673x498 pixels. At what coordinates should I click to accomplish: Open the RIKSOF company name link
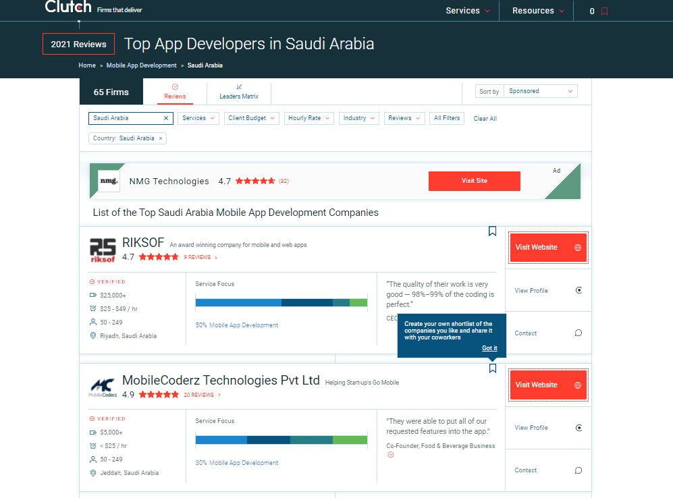pos(143,243)
